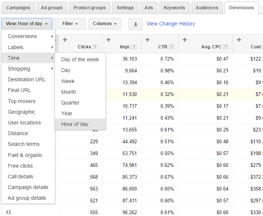
Task: Choose Search terms in the View menu
Action: [24, 144]
